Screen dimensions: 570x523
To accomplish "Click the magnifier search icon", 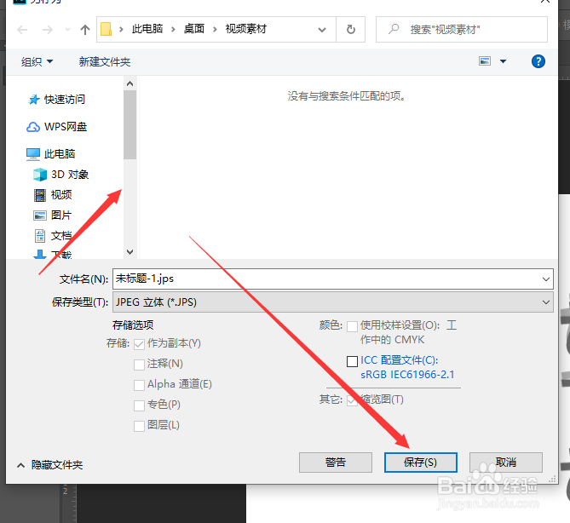I will click(394, 29).
